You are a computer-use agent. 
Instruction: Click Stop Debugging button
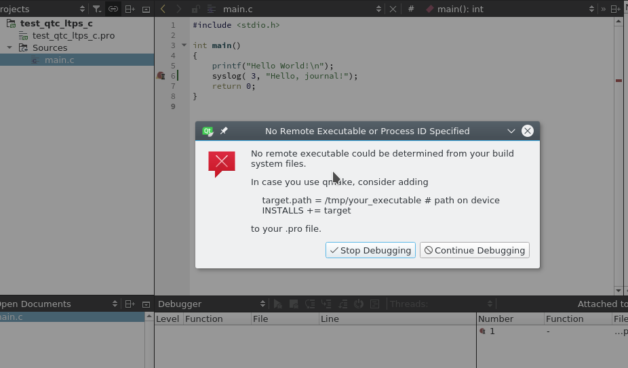point(370,250)
